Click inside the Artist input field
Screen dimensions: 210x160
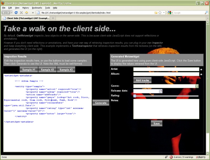pos(165,69)
